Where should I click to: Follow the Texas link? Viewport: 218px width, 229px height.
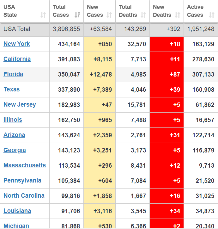(12, 90)
